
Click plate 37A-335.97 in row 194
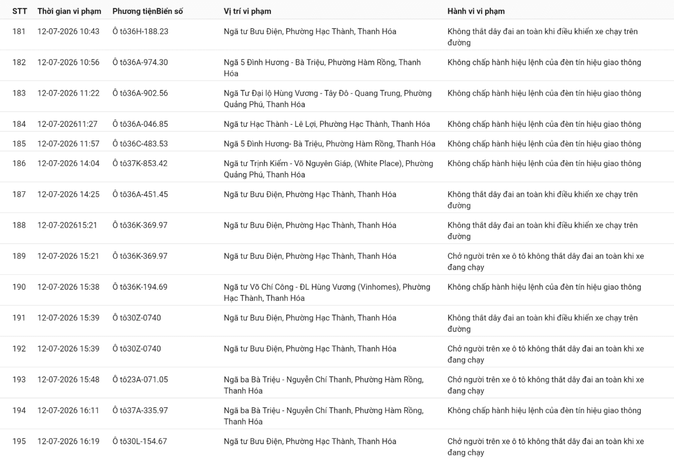(x=140, y=410)
